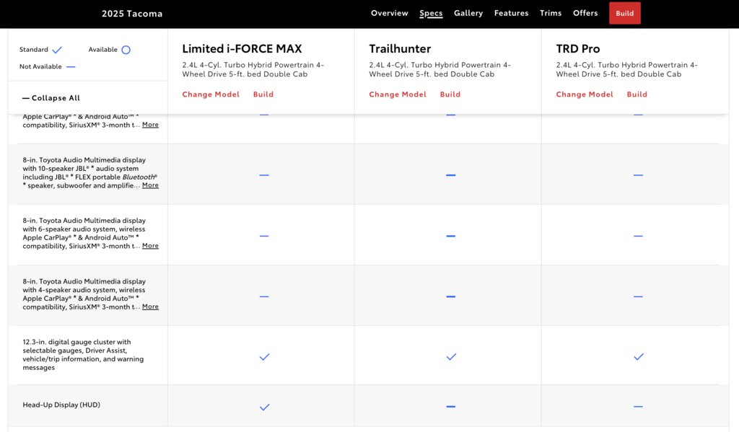This screenshot has width=739, height=432.
Task: Click the 4-speaker audio dash under Trailhunter
Action: tap(451, 297)
